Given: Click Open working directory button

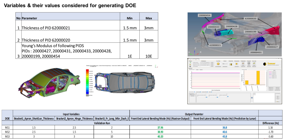Looking at the screenshot, I should [x=218, y=66].
